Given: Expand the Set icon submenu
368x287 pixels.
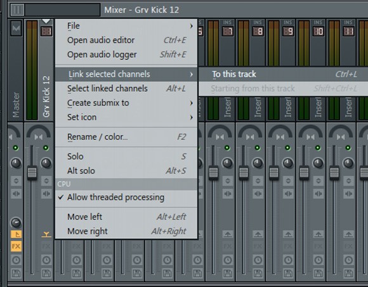Looking at the screenshot, I should 126,117.
